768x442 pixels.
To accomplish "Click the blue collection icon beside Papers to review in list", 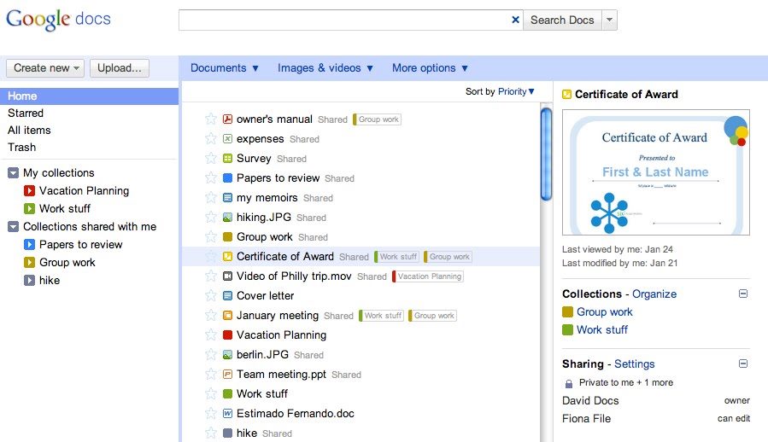I will [x=227, y=177].
